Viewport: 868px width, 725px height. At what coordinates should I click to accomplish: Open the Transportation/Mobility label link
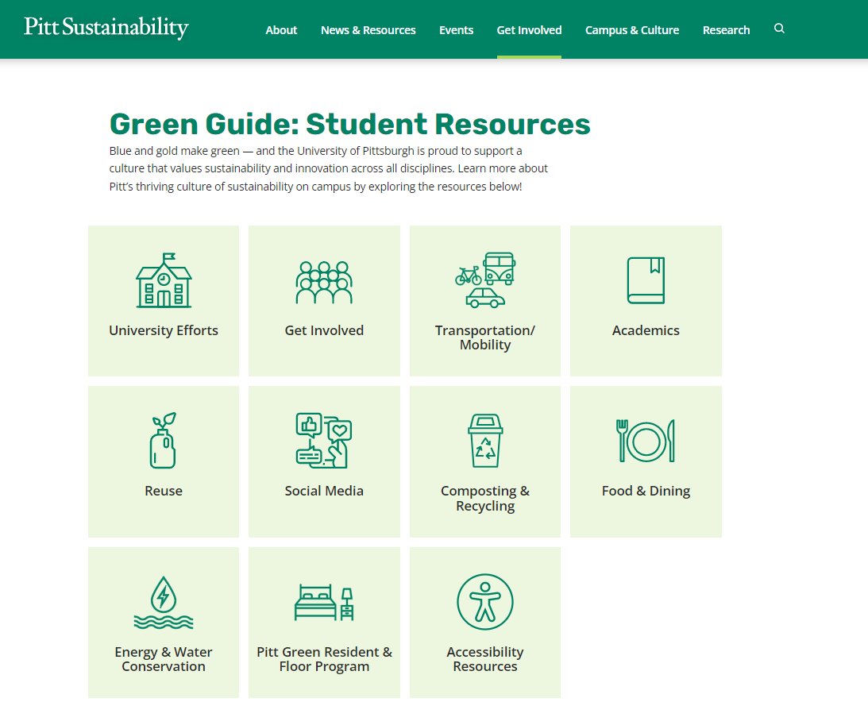point(485,337)
